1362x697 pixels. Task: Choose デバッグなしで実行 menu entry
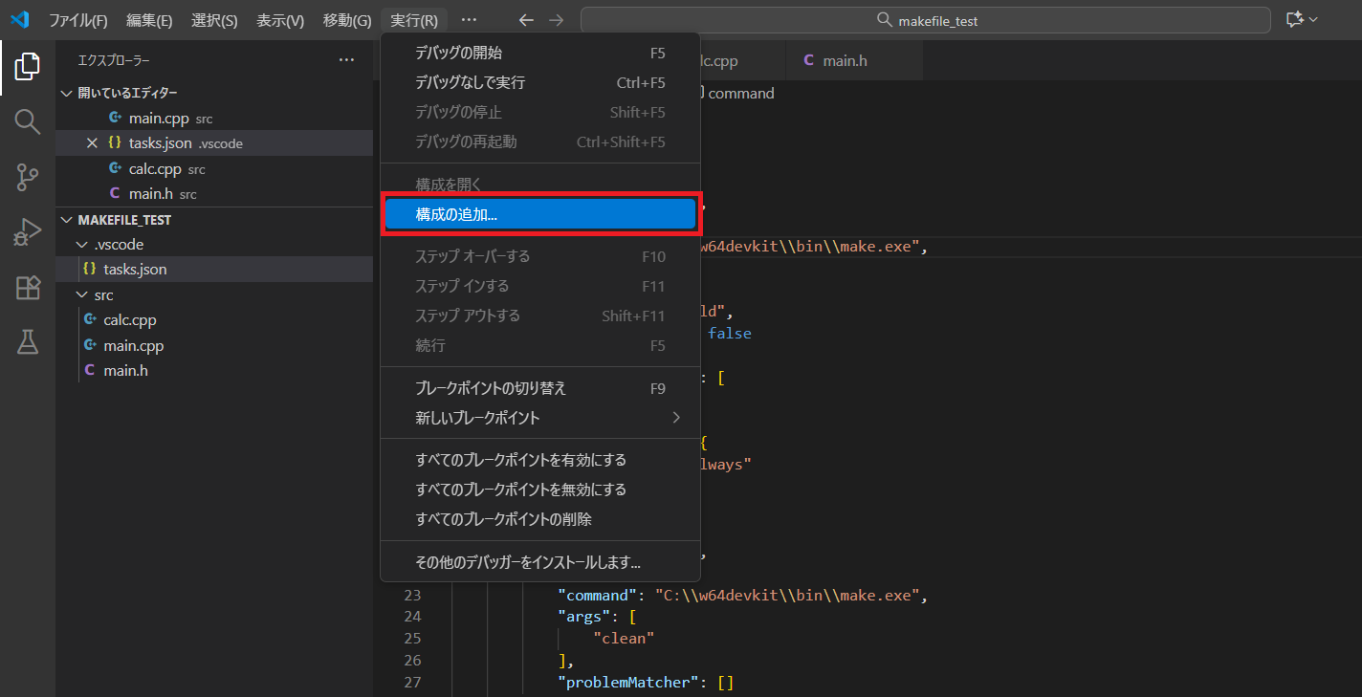[540, 82]
